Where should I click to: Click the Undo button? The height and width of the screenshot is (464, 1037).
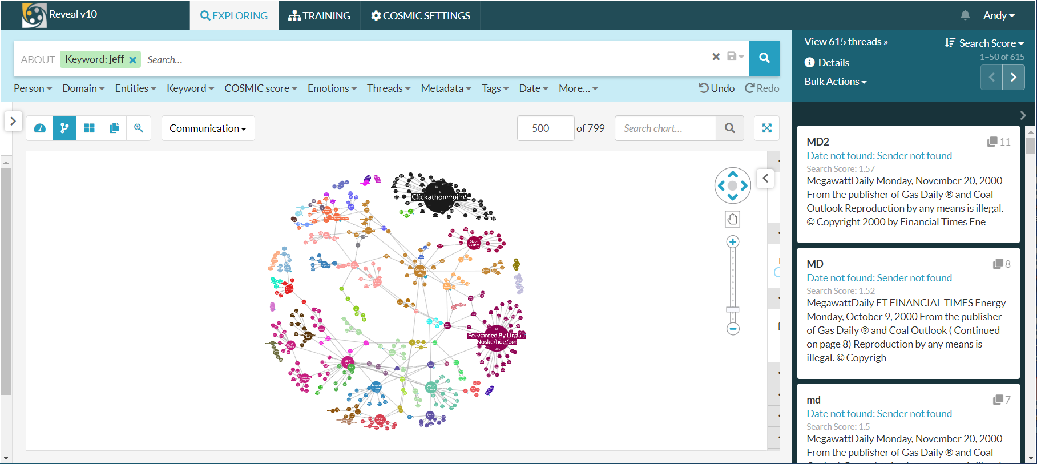(717, 88)
